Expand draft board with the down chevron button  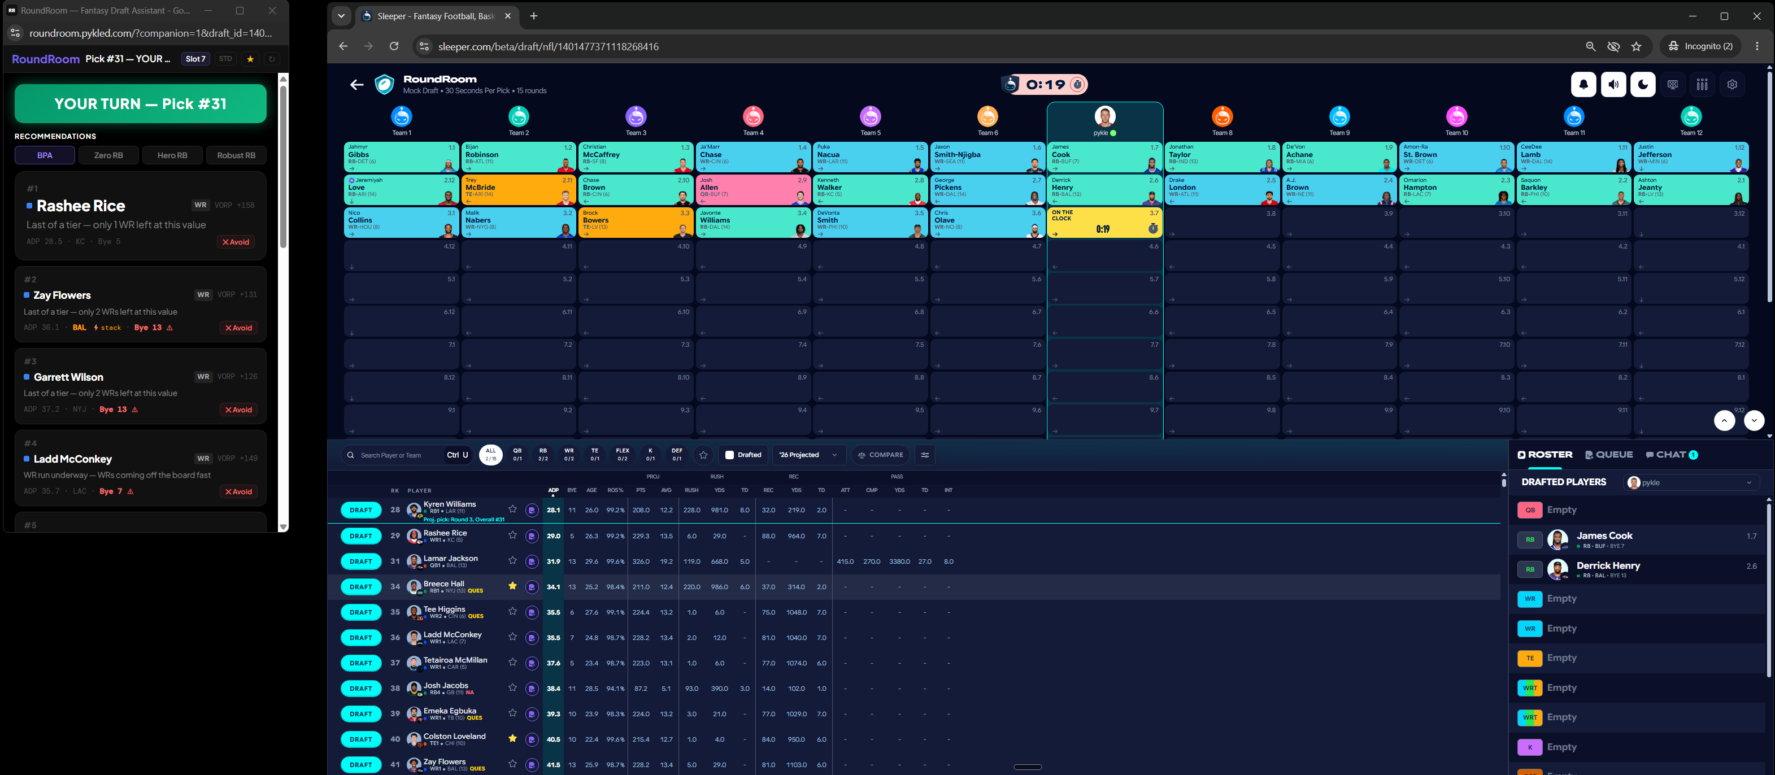[1754, 420]
